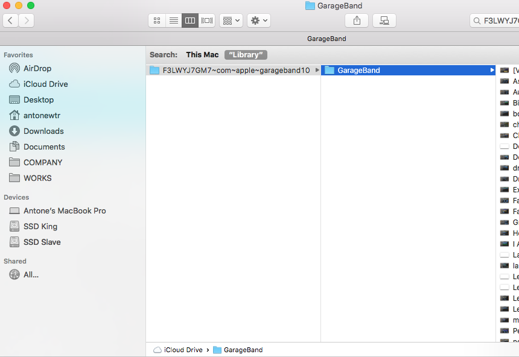Click GarageBand in the path bar
Screen dimensions: 519x357
(x=238, y=350)
